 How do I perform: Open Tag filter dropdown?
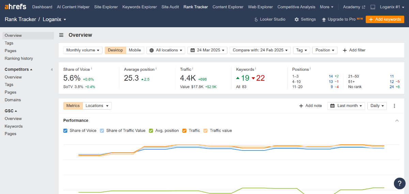(x=302, y=50)
